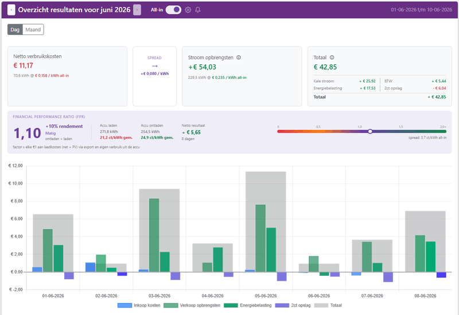Toggle Energiebelasting legend series

(248, 305)
